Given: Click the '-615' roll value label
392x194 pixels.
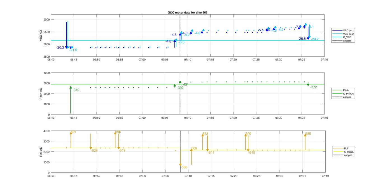Looking at the screenshot, I should [252, 153].
